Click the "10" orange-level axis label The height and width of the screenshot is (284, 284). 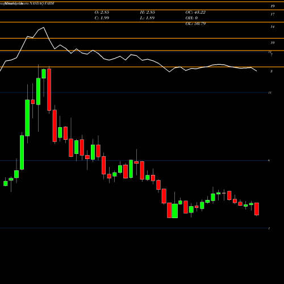pos(273,43)
